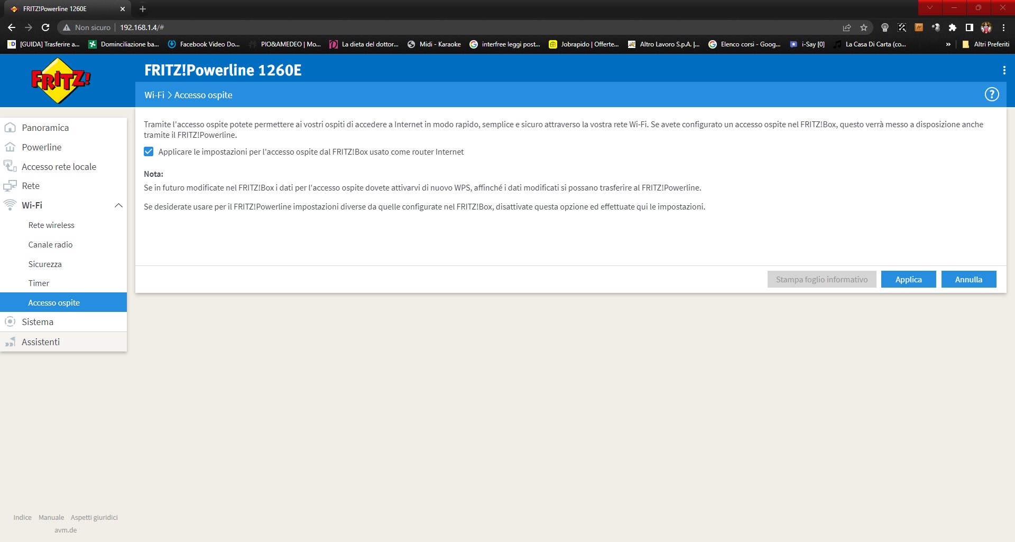Select the Accesso ospite submenu

pos(63,302)
